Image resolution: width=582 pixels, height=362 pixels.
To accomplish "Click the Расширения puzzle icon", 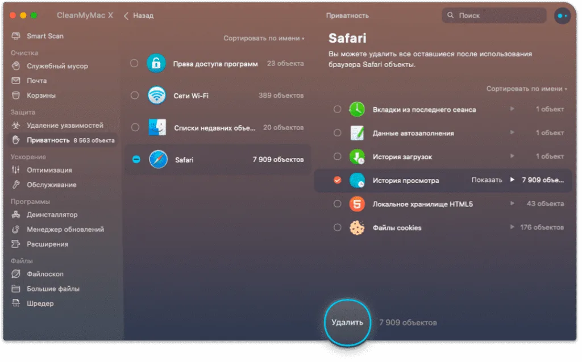I will point(16,244).
